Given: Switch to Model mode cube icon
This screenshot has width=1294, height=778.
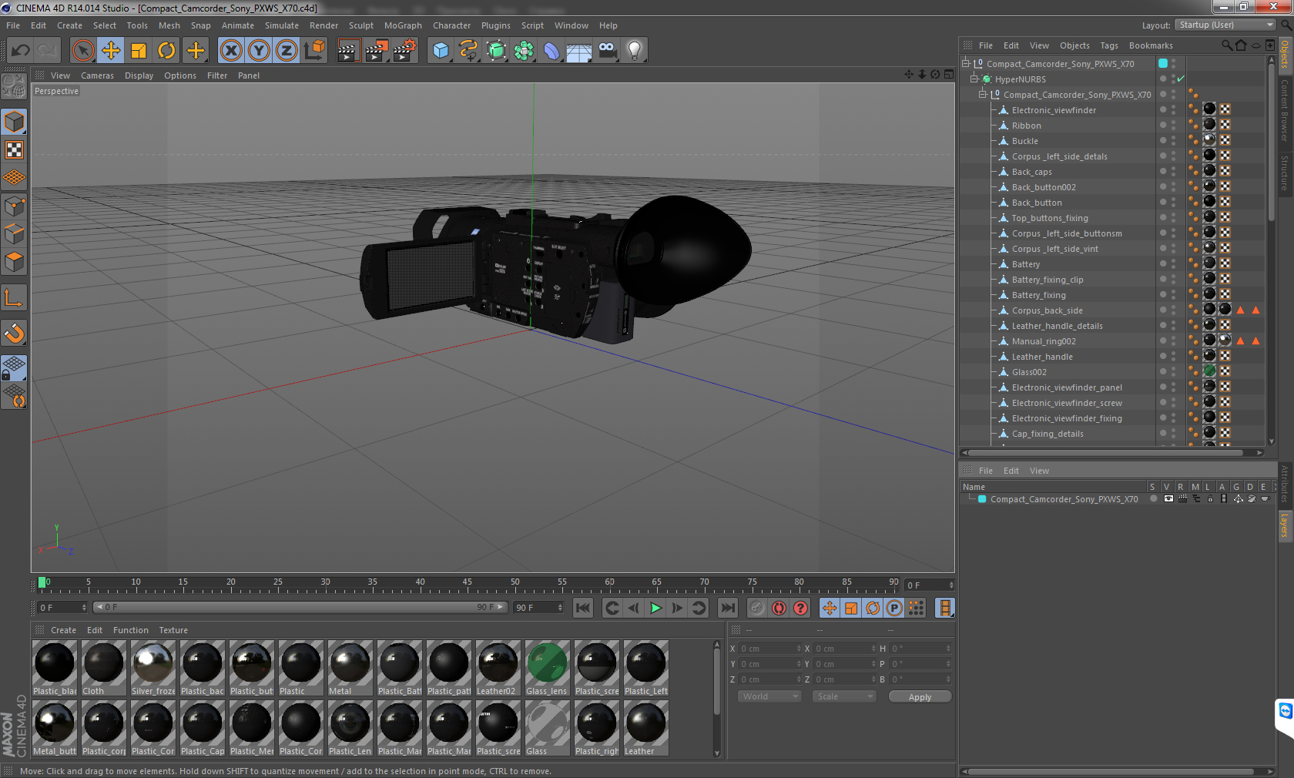Looking at the screenshot, I should [x=15, y=122].
